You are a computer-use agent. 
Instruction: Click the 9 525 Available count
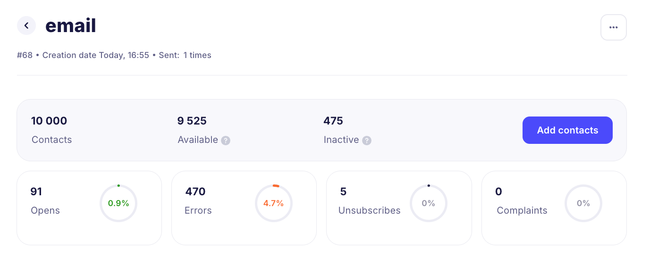(192, 121)
